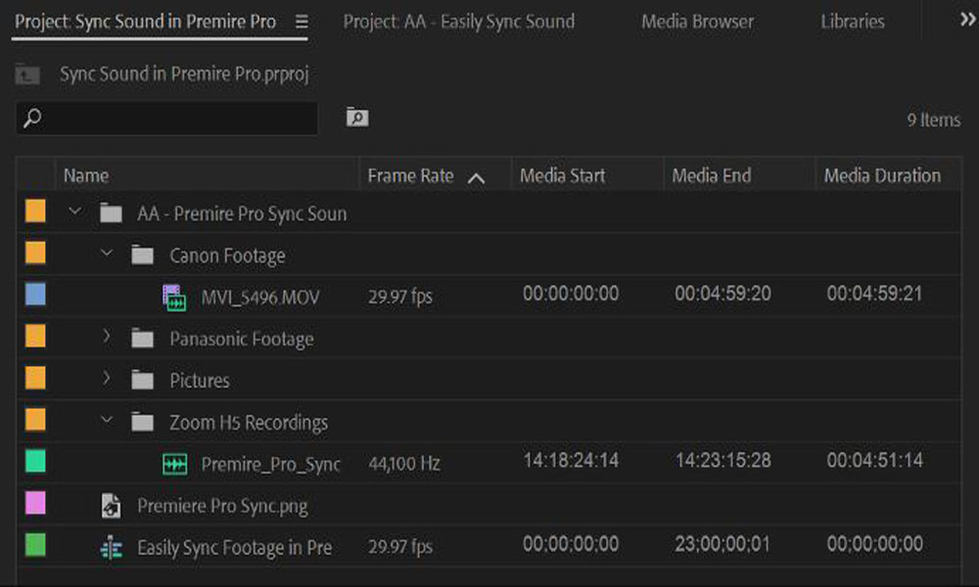
Task: Select the Premire_Pro_Sync audio clip
Action: click(x=271, y=465)
